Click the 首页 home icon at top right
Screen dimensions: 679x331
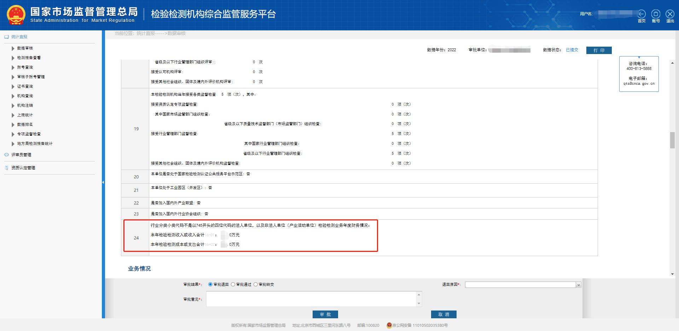coord(642,14)
